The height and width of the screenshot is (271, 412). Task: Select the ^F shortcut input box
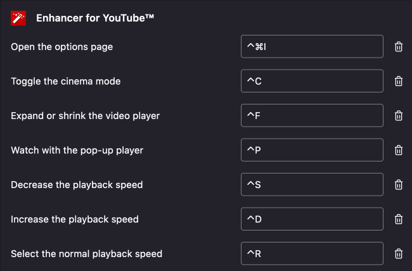(x=312, y=116)
